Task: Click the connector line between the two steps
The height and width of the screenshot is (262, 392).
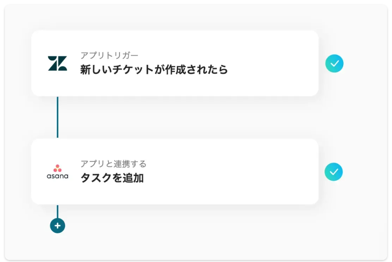Action: (57, 117)
